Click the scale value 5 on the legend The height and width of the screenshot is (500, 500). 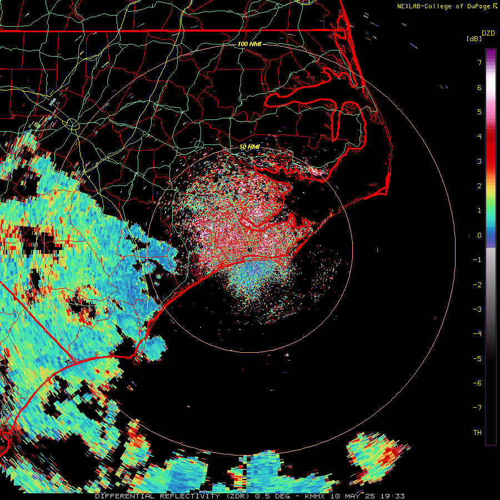pos(479,112)
